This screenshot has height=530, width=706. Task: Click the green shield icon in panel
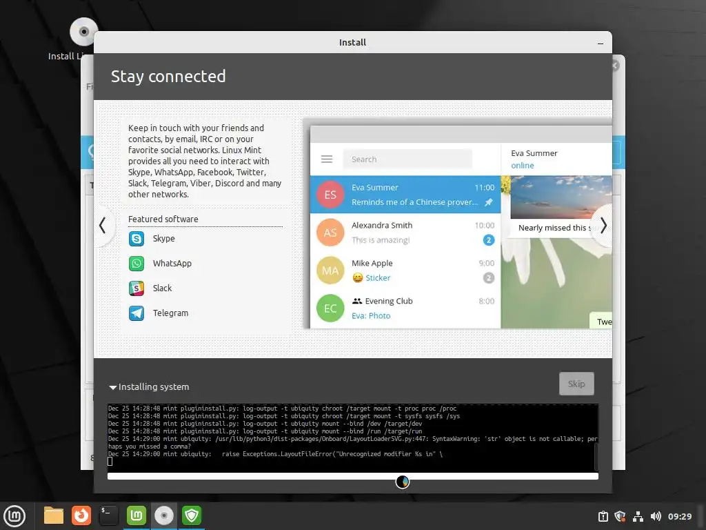[192, 516]
